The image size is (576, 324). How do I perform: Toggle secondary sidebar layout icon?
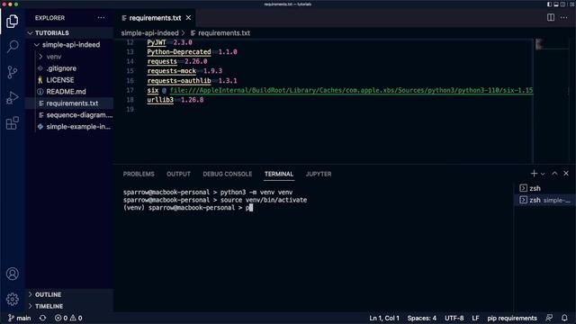[x=562, y=4]
